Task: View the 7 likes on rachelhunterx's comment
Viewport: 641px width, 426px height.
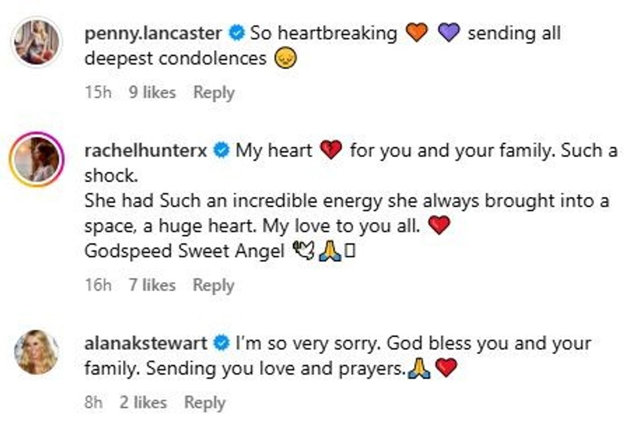Action: point(152,286)
